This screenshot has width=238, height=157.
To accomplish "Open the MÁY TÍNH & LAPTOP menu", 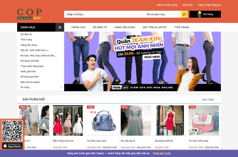I will [155, 27].
